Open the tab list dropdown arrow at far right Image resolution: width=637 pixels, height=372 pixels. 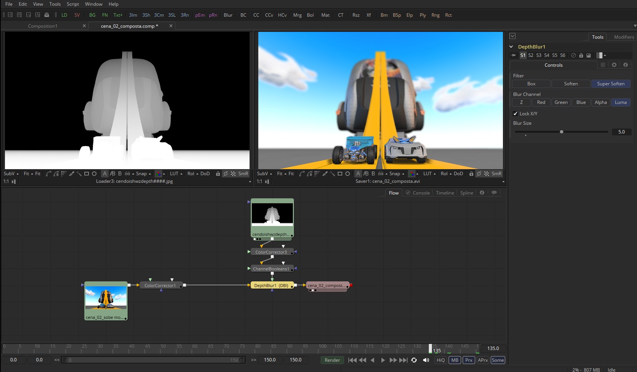click(635, 26)
